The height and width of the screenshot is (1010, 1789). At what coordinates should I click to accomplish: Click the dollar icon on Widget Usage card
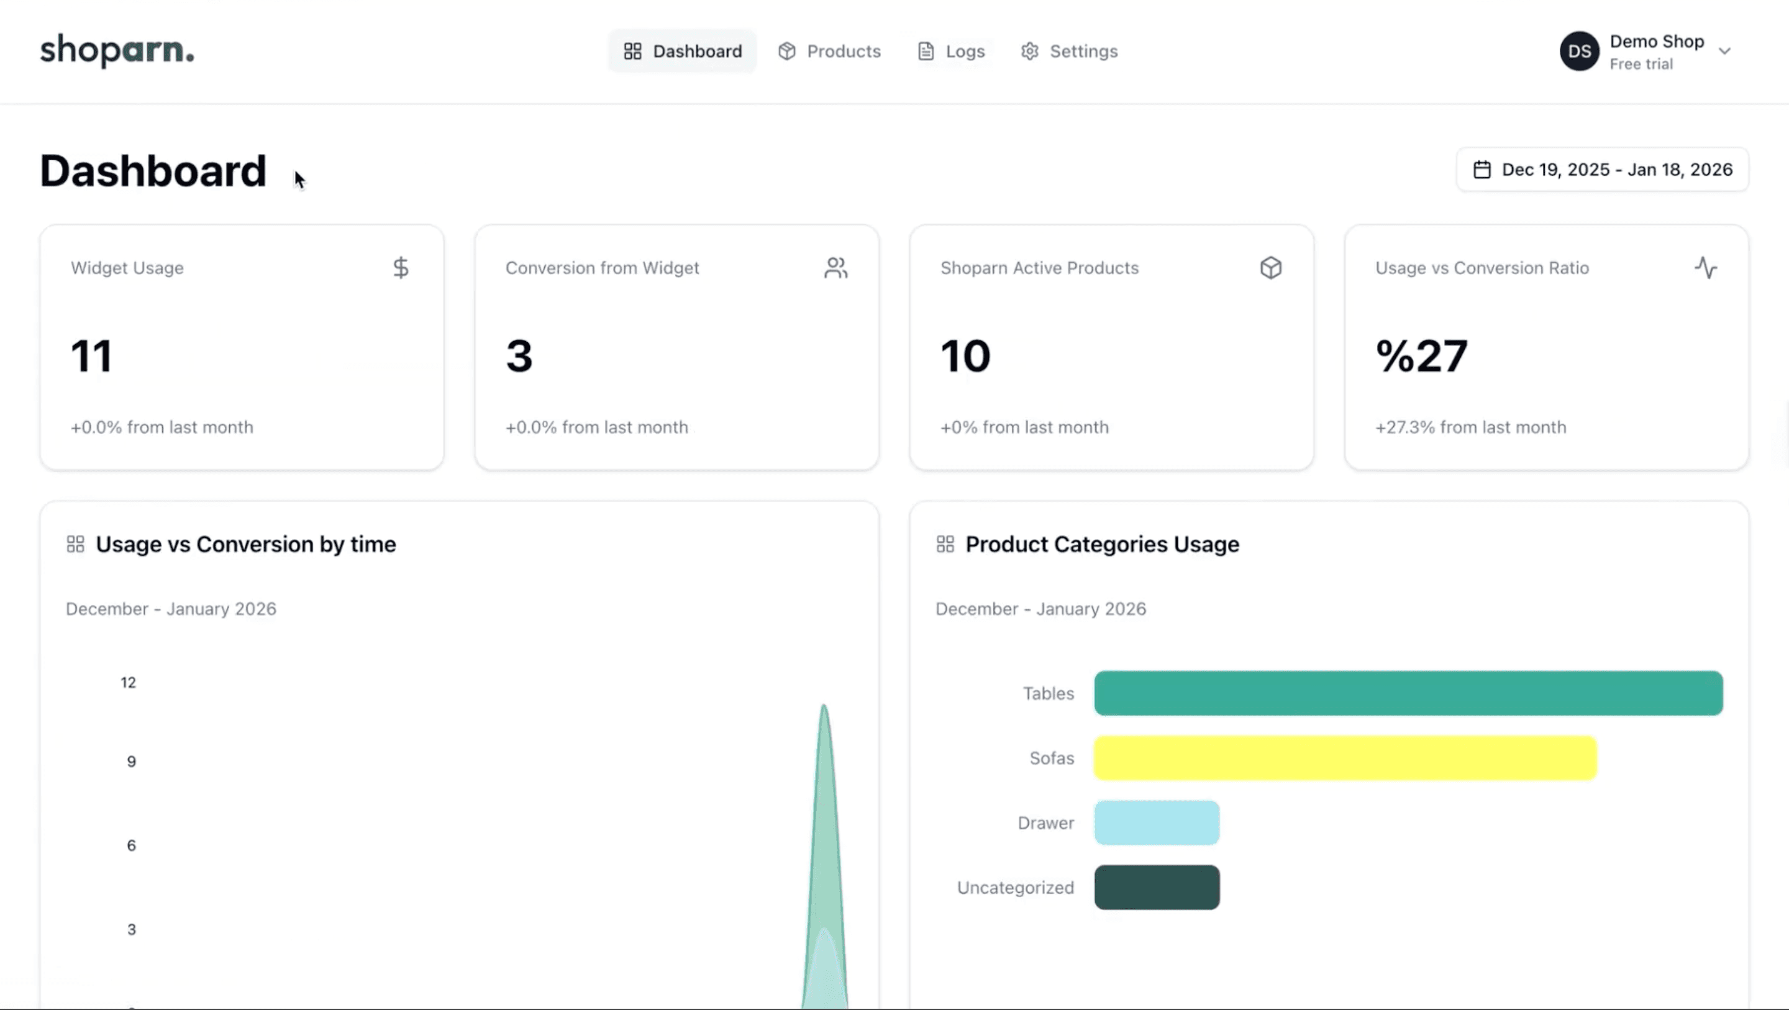(401, 268)
